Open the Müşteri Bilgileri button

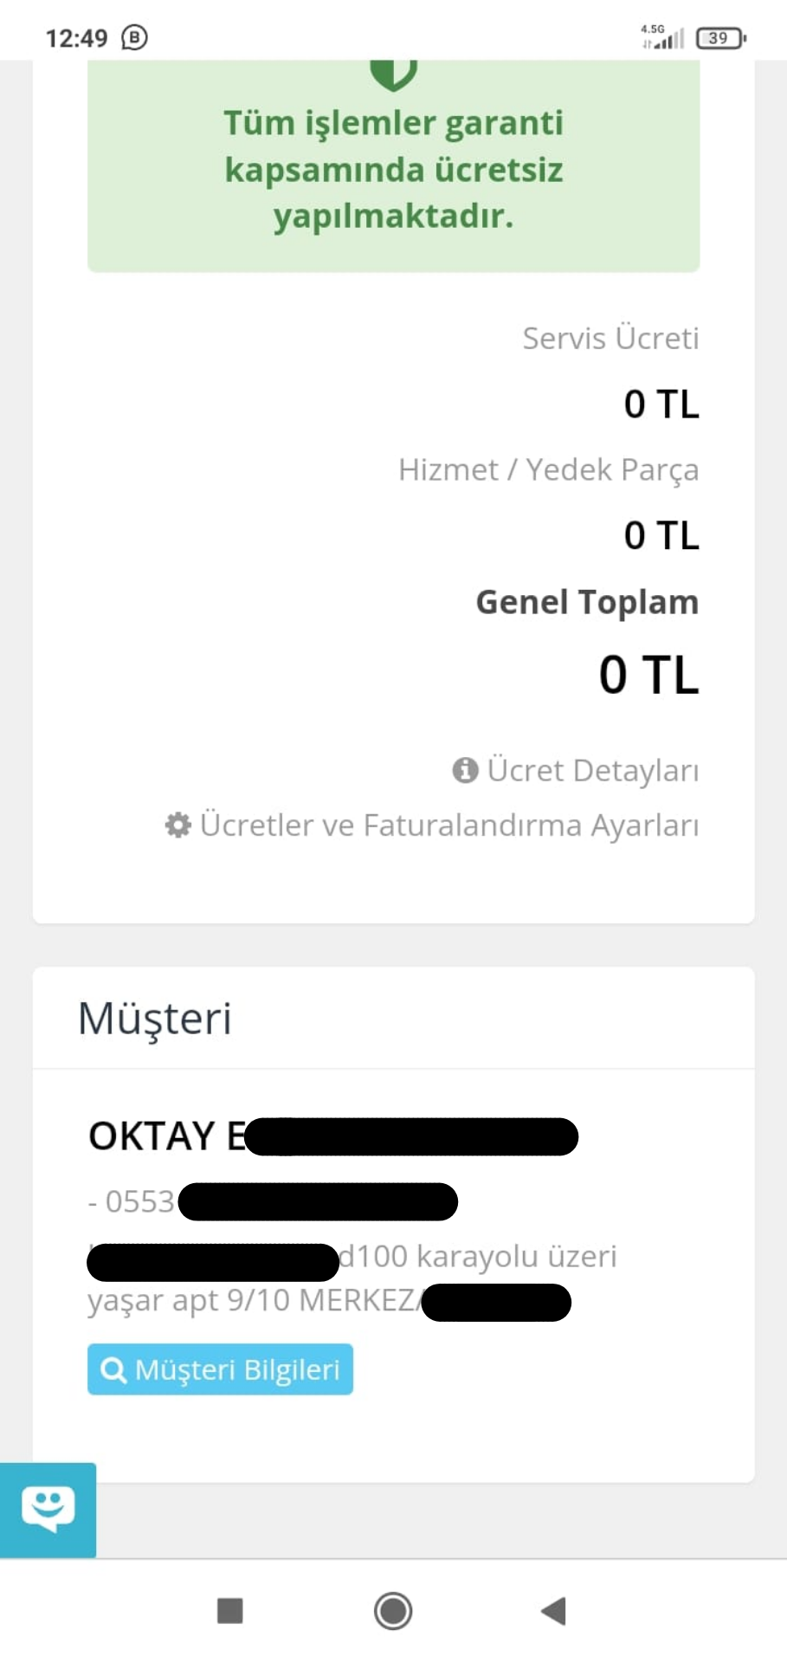tap(220, 1369)
